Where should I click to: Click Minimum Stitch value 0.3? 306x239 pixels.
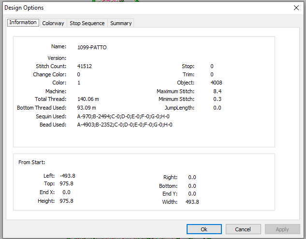pyautogui.click(x=217, y=99)
